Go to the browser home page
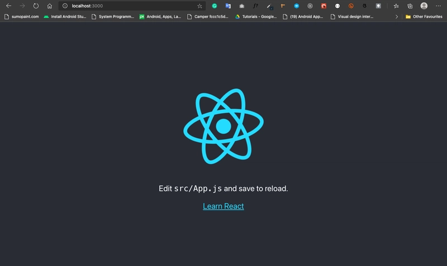Screen dimensions: 447x266 click(50, 6)
